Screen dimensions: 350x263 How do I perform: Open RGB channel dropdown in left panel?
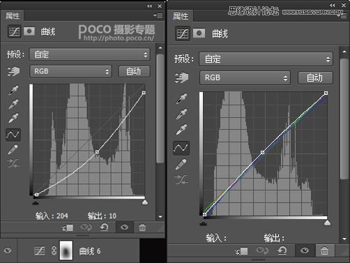[70, 71]
